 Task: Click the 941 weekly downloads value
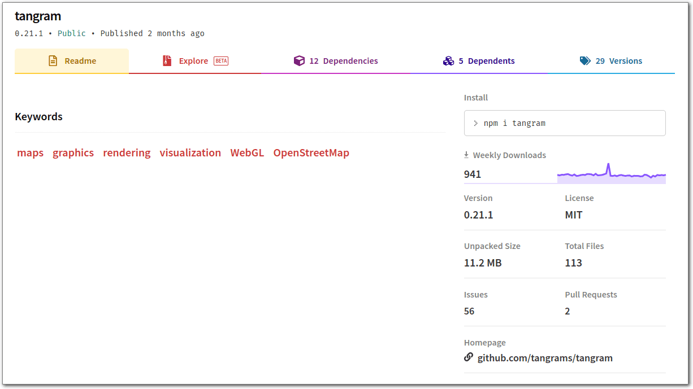pos(473,174)
